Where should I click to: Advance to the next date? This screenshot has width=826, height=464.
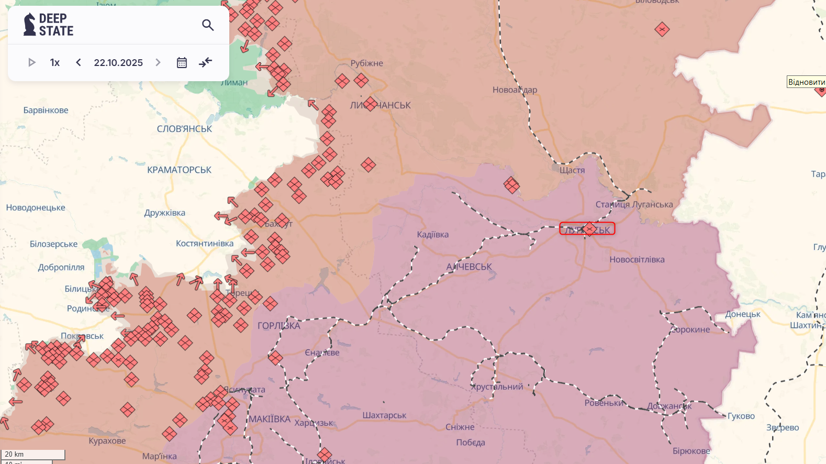pyautogui.click(x=158, y=63)
